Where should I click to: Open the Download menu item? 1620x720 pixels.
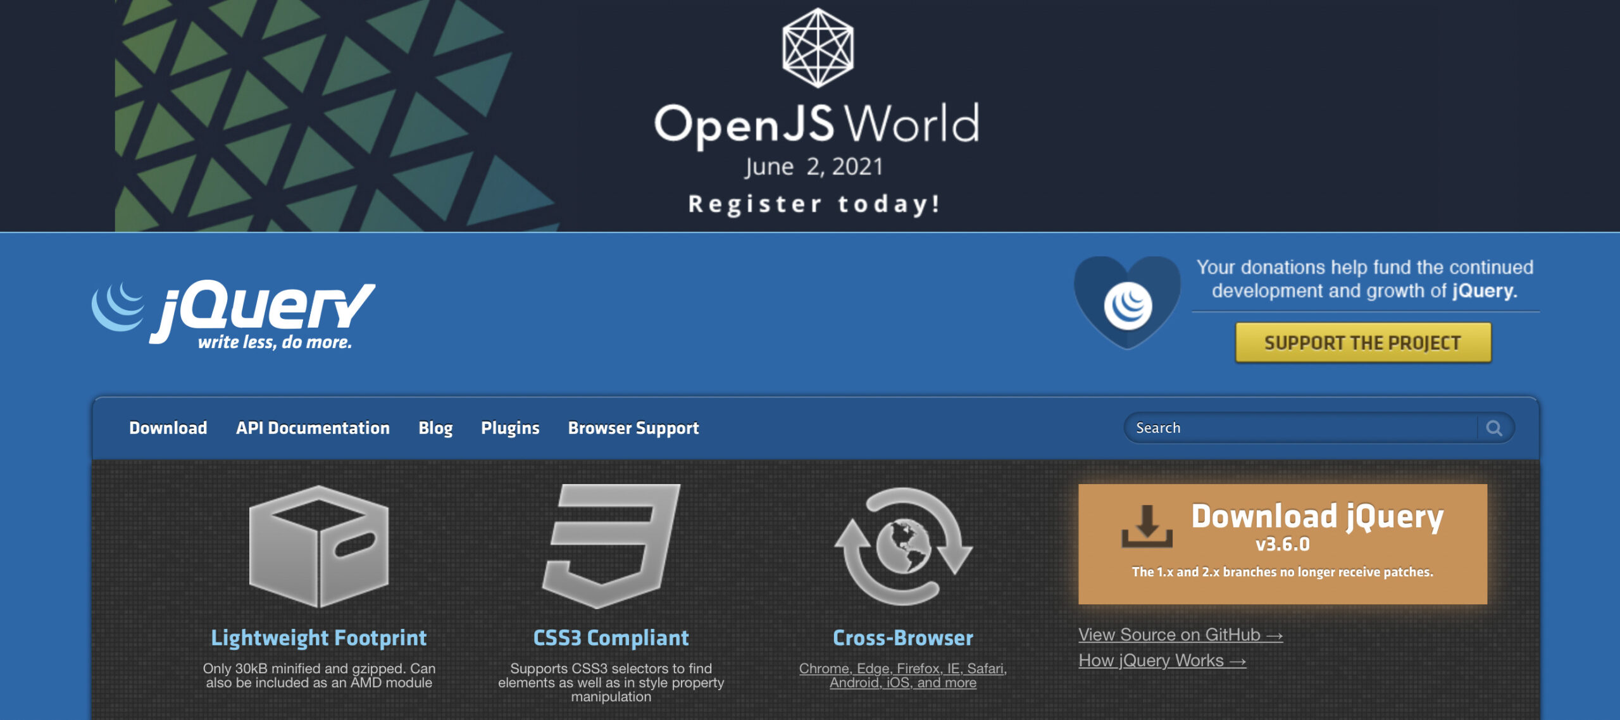[x=168, y=428]
